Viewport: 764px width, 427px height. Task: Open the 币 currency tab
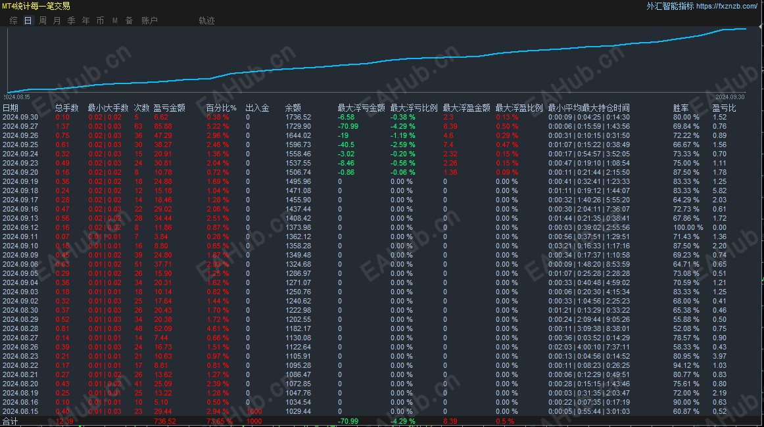101,20
